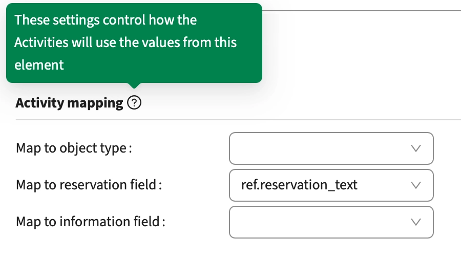The width and height of the screenshot is (461, 259).
Task: Open the Map to reservation field dropdown
Action: [x=331, y=185]
